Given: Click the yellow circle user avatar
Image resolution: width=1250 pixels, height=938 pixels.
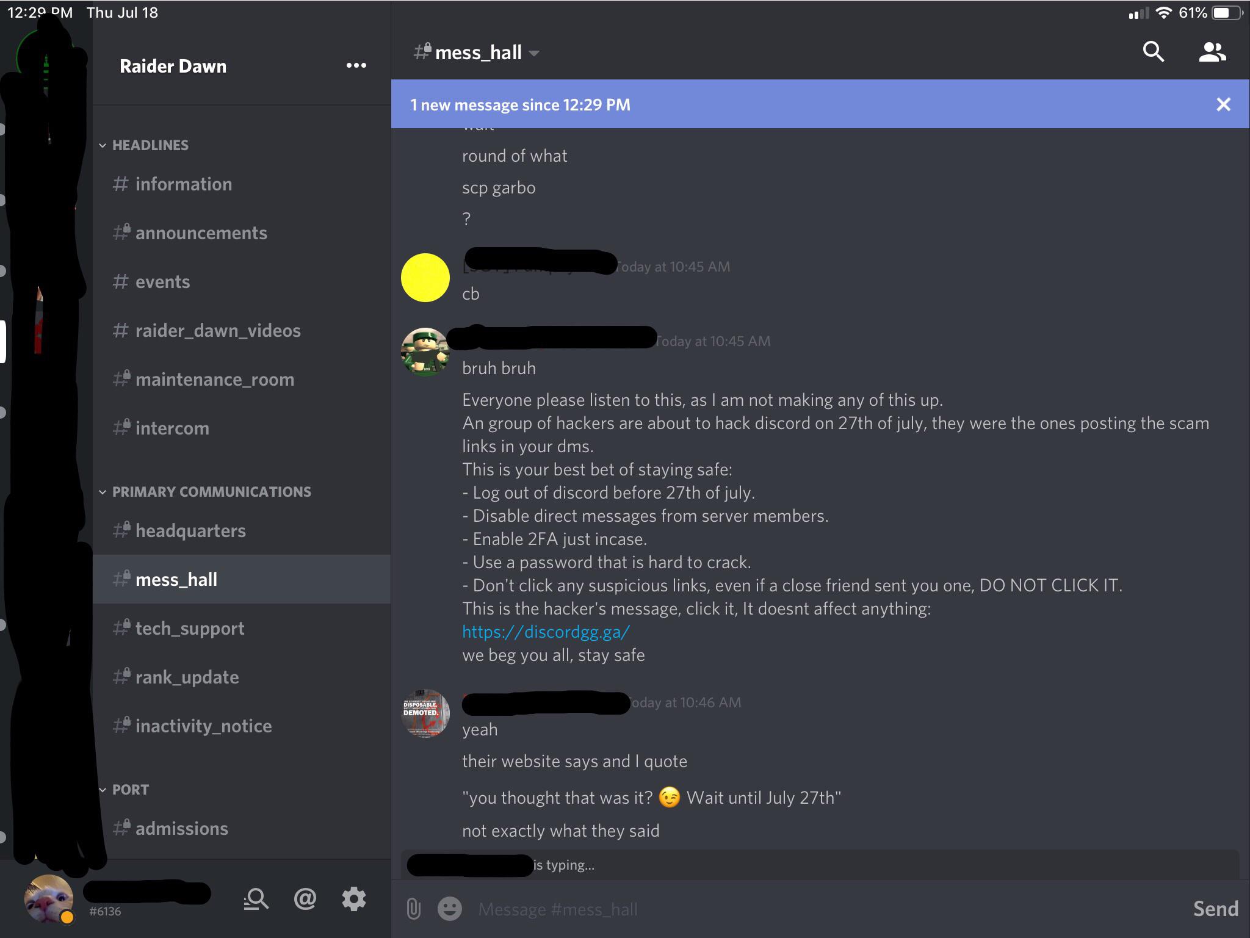Looking at the screenshot, I should [x=425, y=278].
